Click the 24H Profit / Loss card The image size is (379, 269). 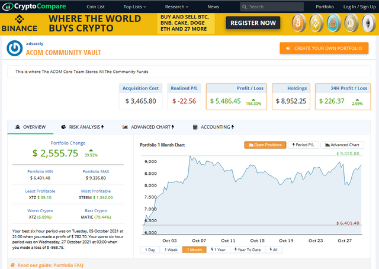click(343, 97)
